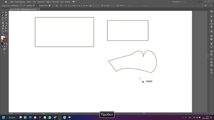
Task: Open the Объект menu
Action: 29,2
